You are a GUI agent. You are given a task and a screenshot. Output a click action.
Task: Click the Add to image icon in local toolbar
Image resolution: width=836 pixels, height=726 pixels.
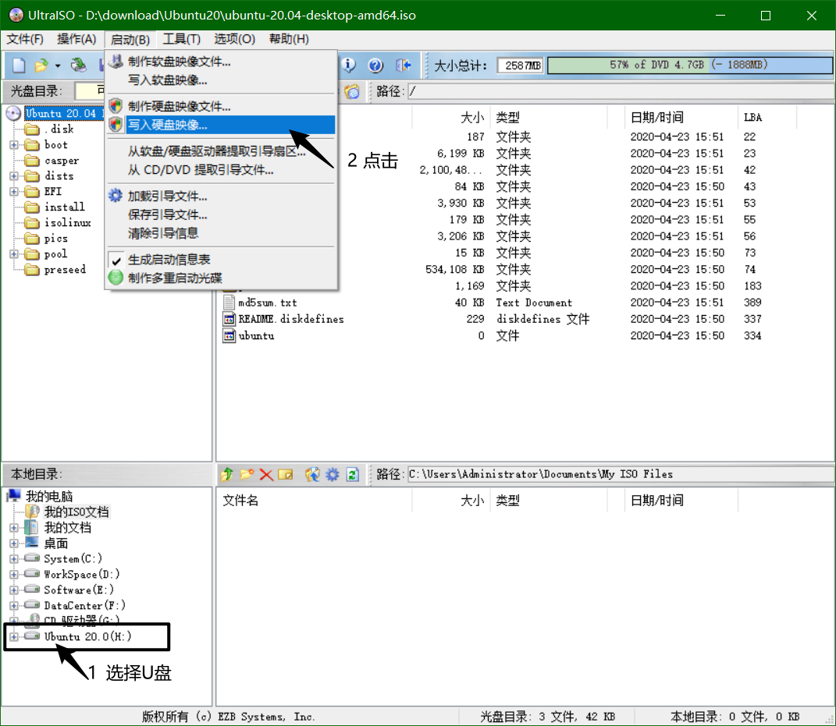click(x=312, y=474)
